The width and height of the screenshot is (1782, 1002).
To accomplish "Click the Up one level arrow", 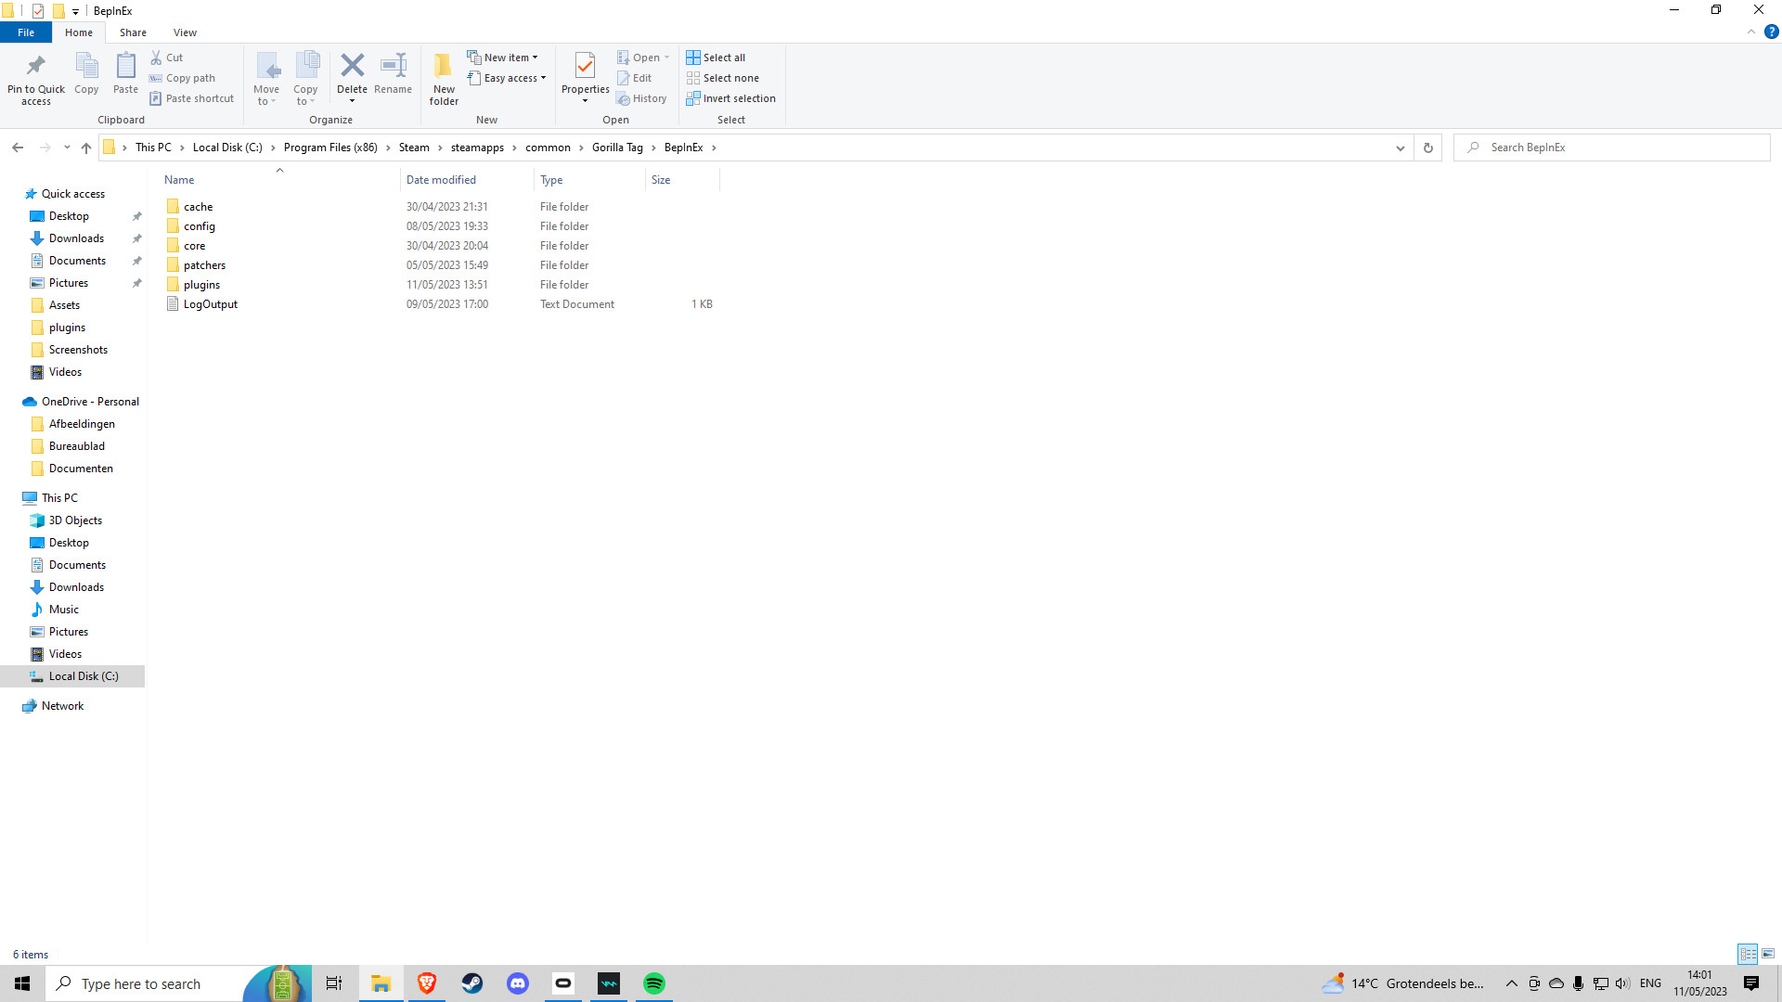I will tap(86, 148).
